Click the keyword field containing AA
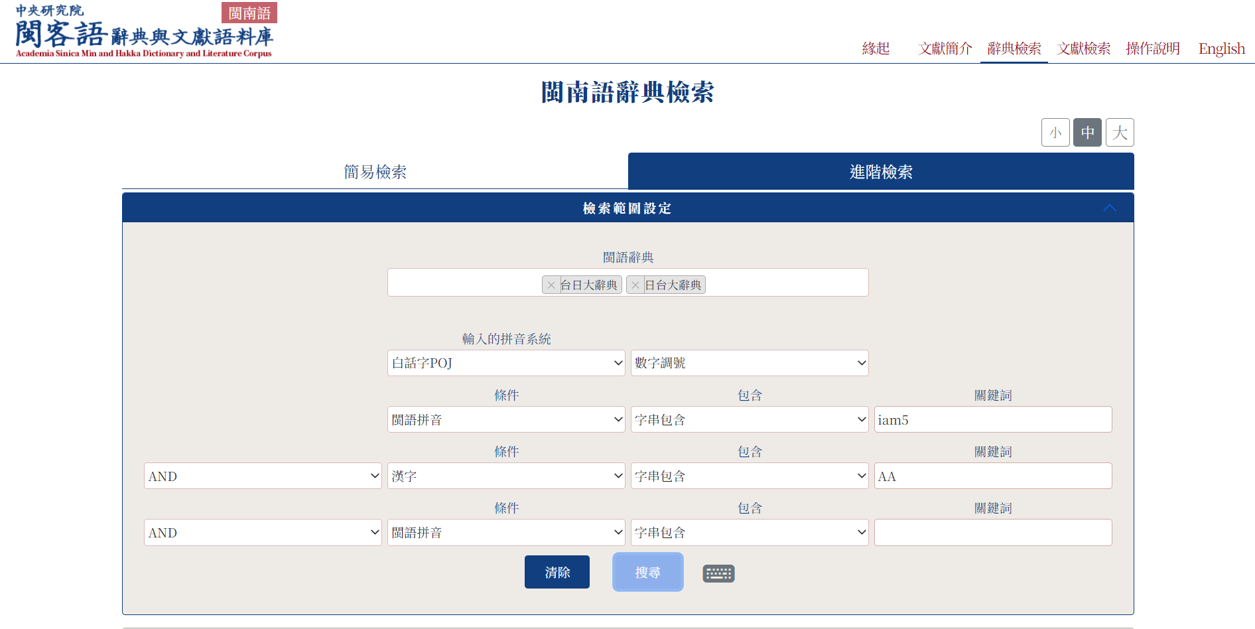The image size is (1255, 629). [993, 476]
